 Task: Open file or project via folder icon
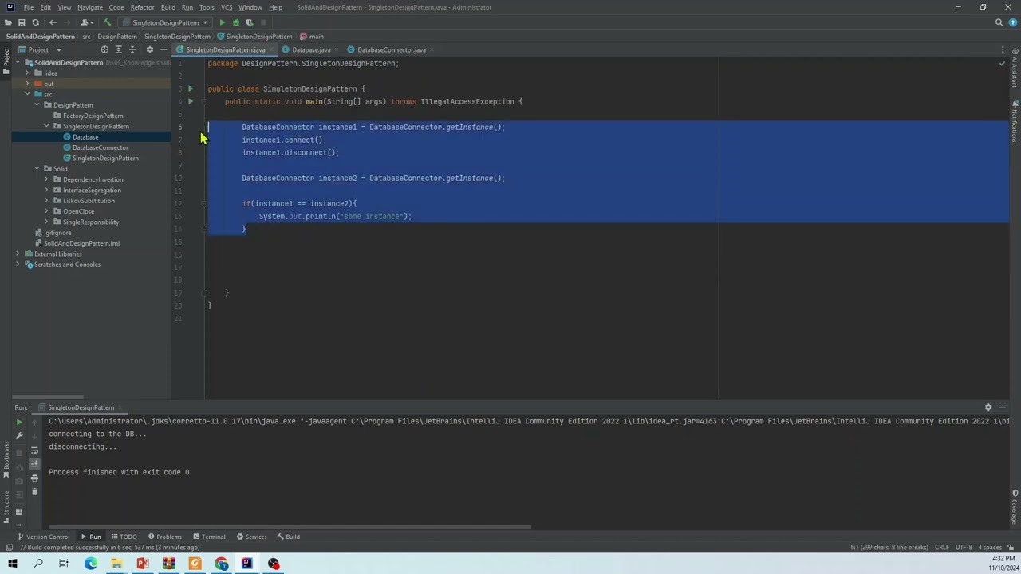pyautogui.click(x=8, y=22)
